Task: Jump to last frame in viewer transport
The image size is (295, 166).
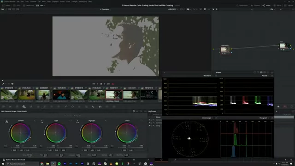Action: [x=109, y=84]
